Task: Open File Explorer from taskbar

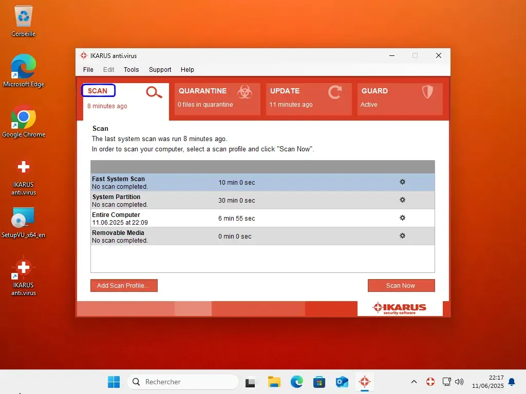Action: tap(274, 382)
